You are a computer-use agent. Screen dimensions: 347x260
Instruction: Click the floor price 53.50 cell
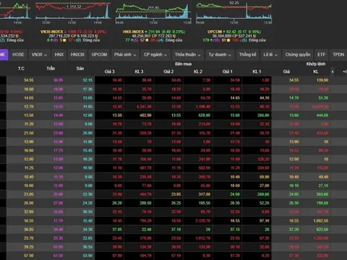(x=87, y=256)
